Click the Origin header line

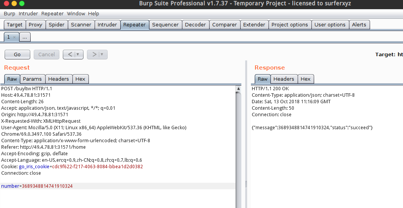point(35,114)
